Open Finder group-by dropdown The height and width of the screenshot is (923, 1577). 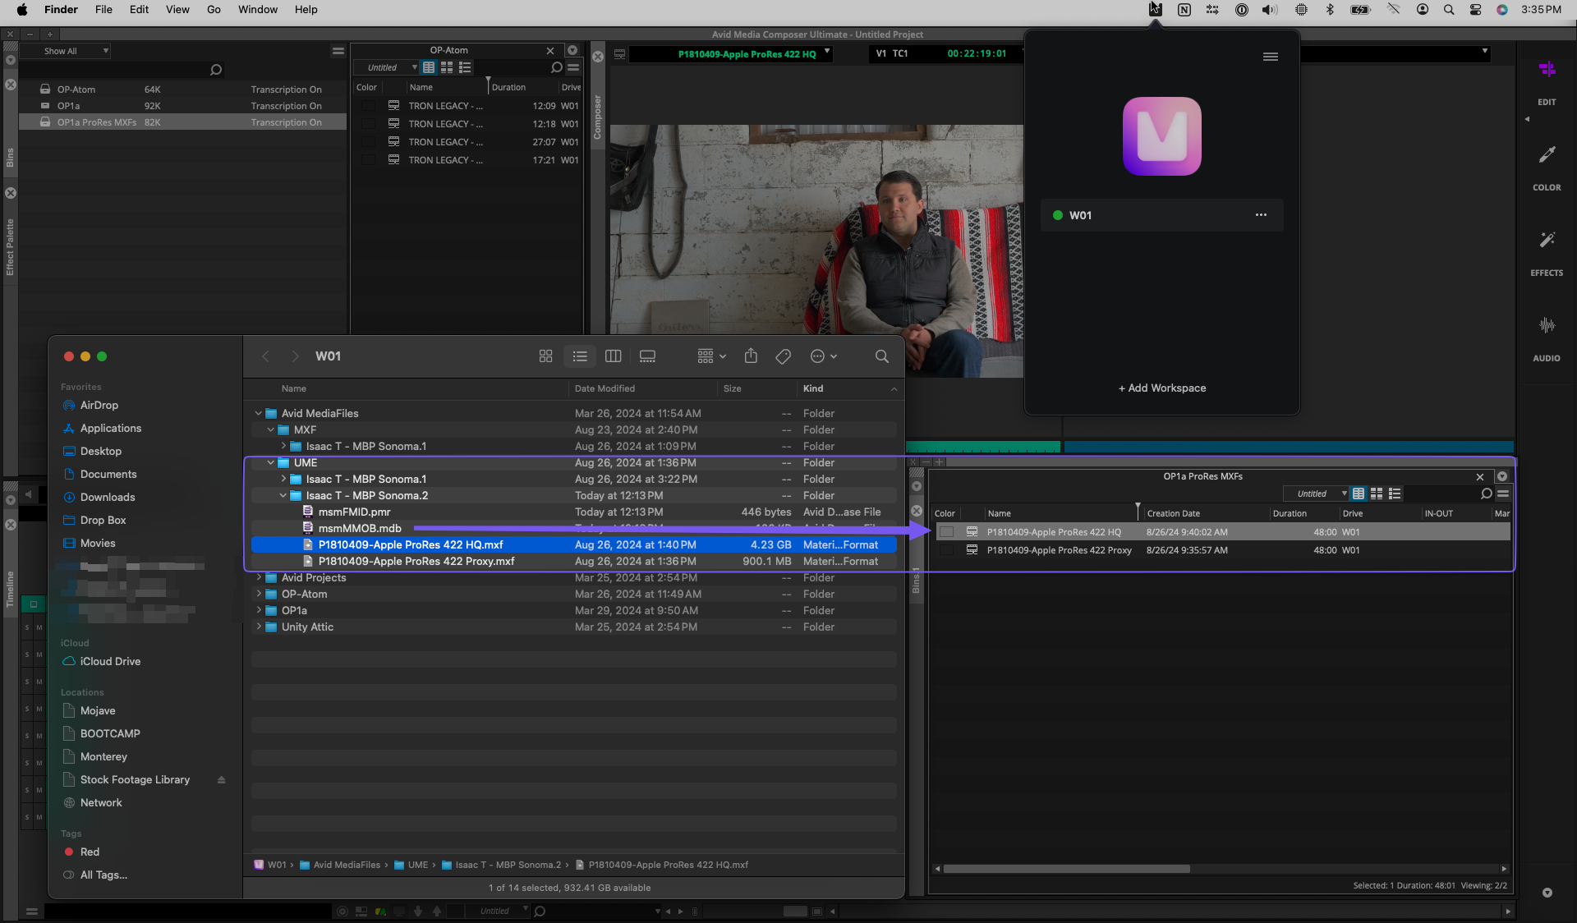tap(711, 356)
